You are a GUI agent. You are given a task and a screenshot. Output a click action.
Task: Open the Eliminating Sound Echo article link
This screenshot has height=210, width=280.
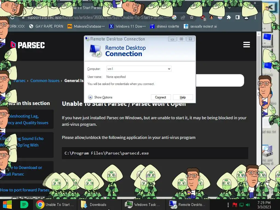tap(27, 142)
